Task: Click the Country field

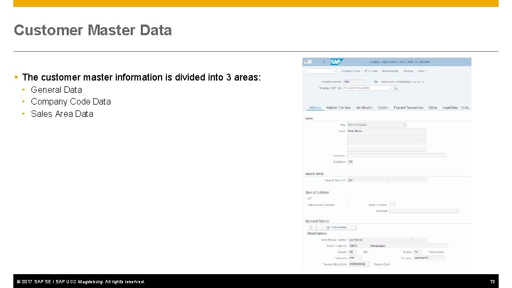Action: coord(353,252)
